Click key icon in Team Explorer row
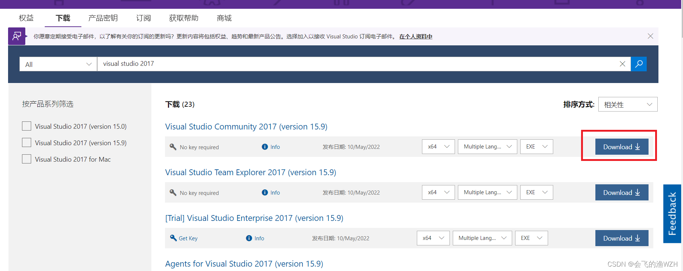Screen dimensions: 683x271 click(x=173, y=192)
